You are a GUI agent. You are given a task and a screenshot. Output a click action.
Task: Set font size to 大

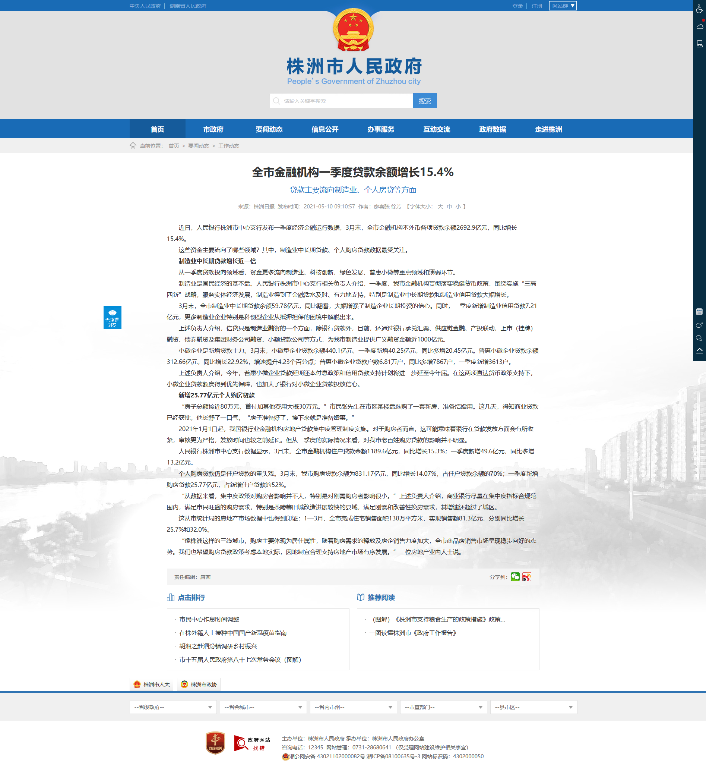440,207
